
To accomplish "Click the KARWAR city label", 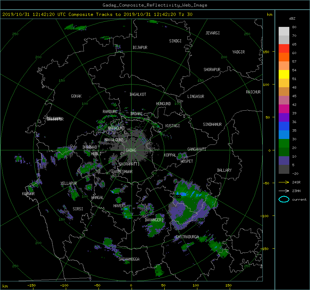I will 28,194.
